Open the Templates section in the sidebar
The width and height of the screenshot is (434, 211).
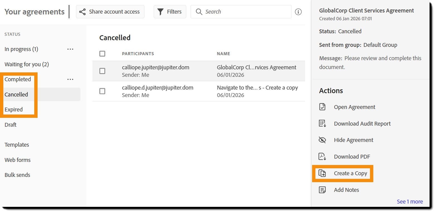pyautogui.click(x=17, y=144)
